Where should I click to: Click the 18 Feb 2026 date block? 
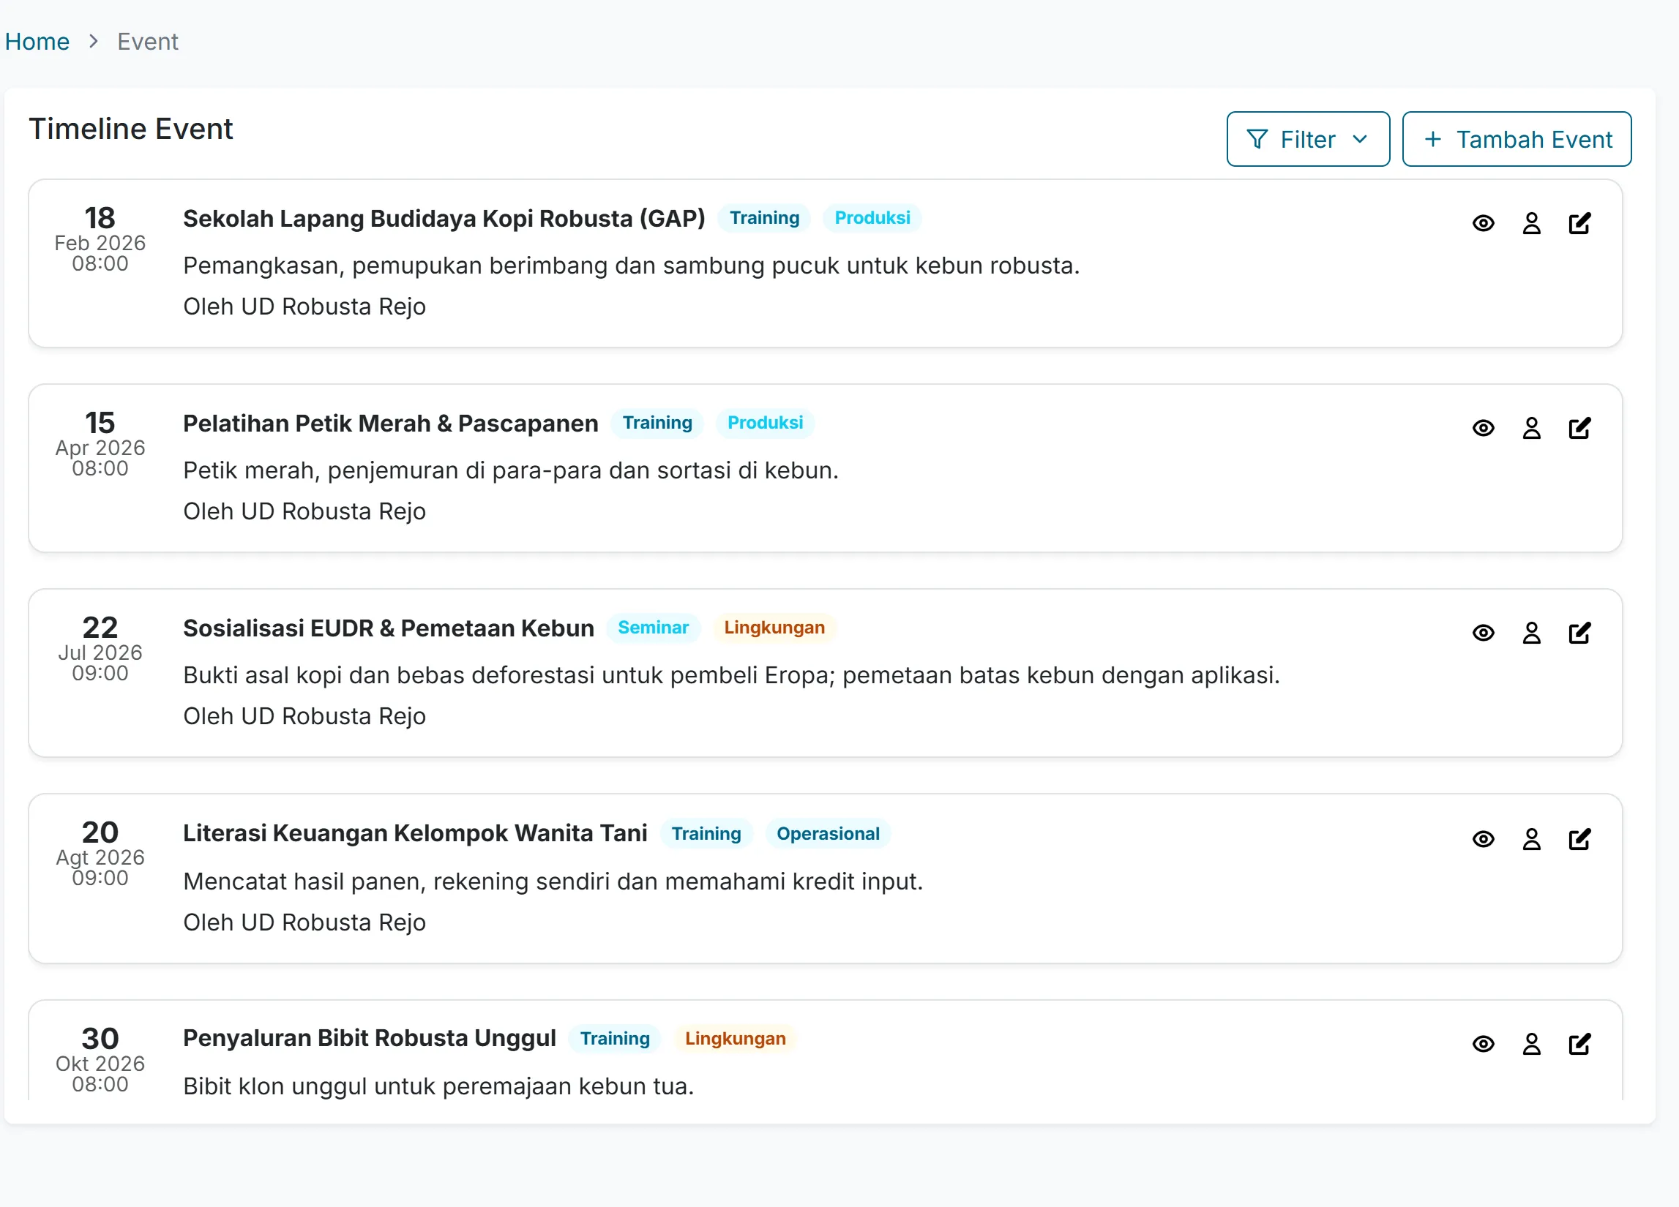[100, 238]
